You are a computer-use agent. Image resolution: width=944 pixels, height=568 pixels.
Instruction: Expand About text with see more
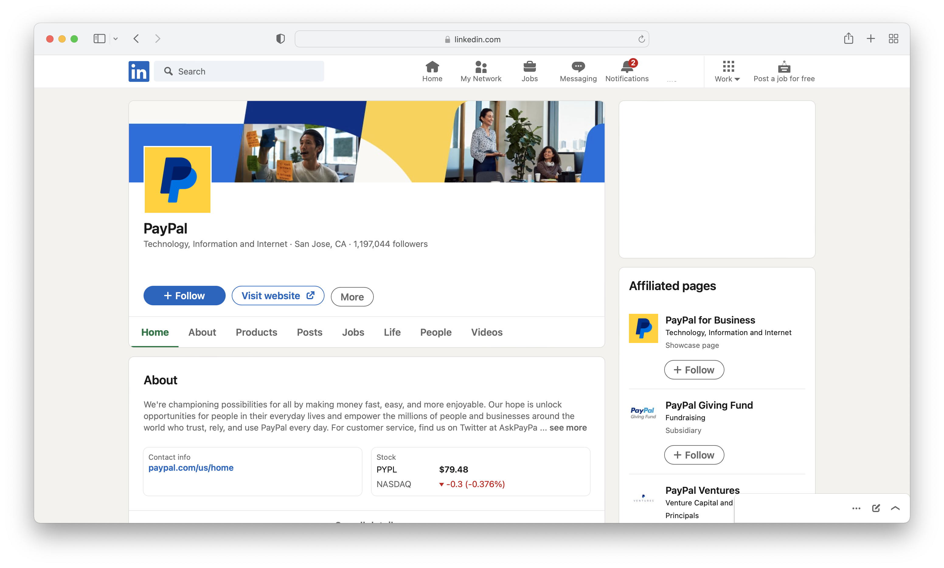coord(568,428)
